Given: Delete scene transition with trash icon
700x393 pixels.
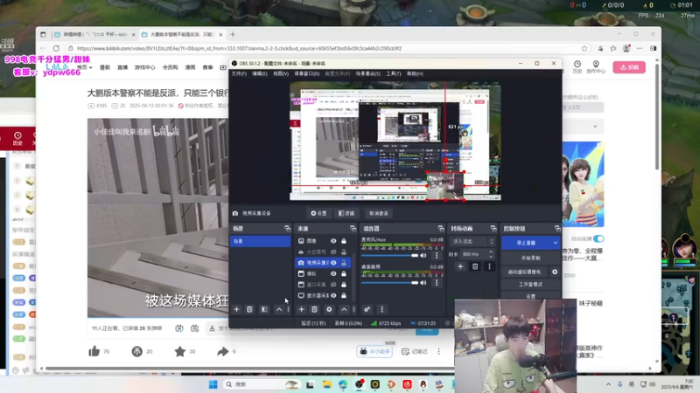Looking at the screenshot, I should 475,266.
